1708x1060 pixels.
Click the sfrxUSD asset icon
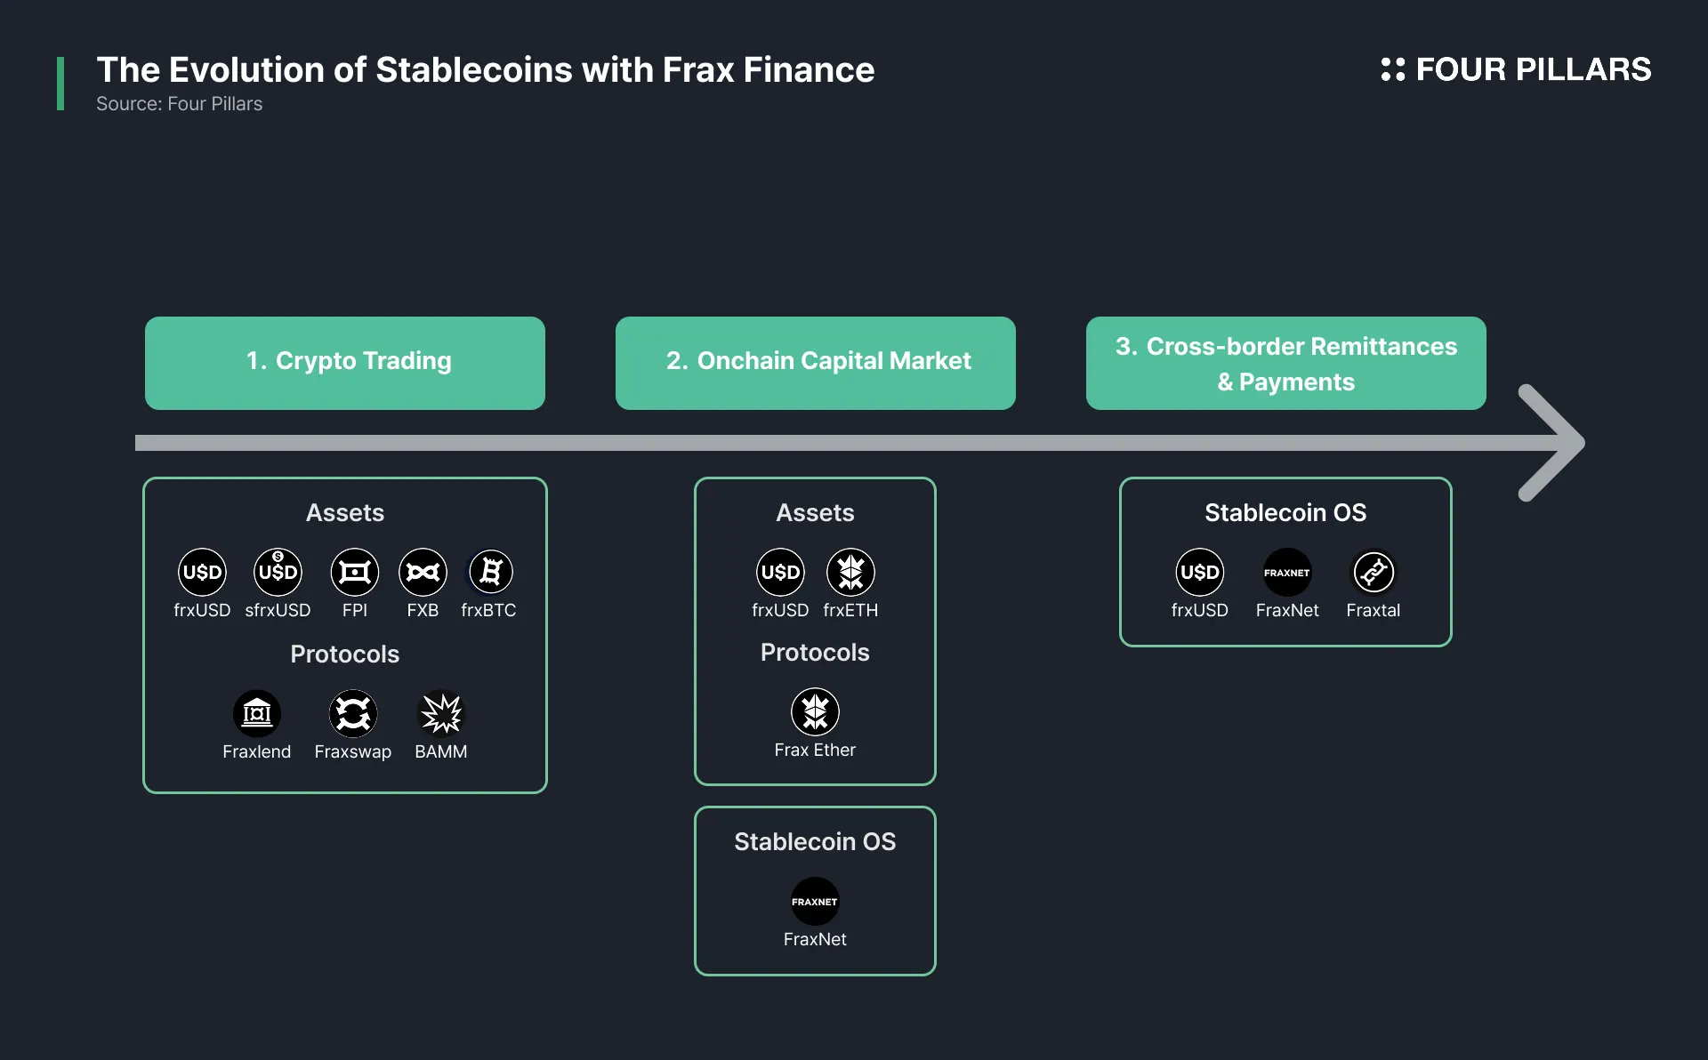click(x=278, y=572)
